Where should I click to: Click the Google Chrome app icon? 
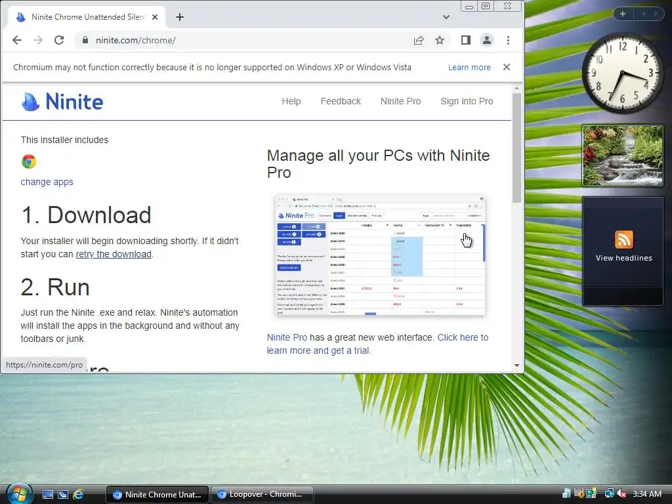click(x=29, y=161)
